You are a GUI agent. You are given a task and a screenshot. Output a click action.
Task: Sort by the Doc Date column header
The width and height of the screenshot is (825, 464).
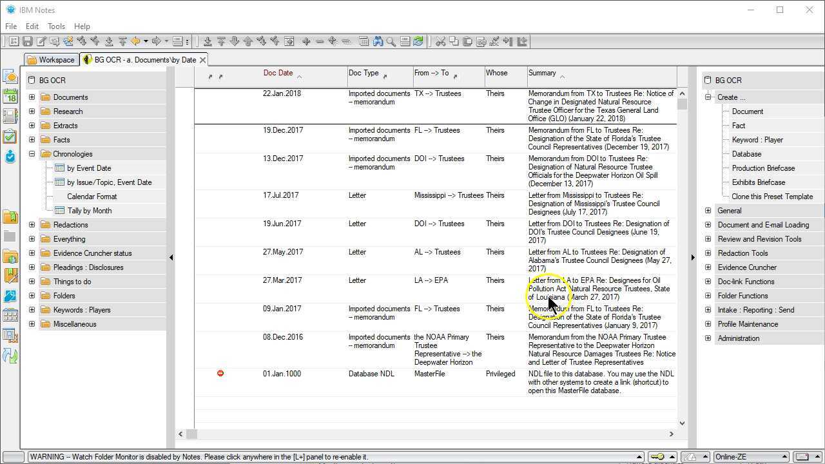278,73
